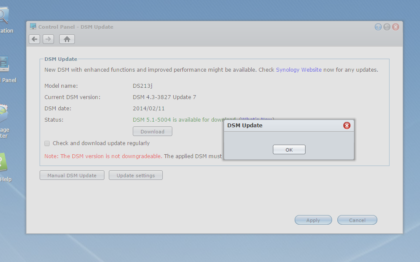This screenshot has width=420, height=262.
Task: Click the DSM Update dialog title
Action: click(x=245, y=126)
